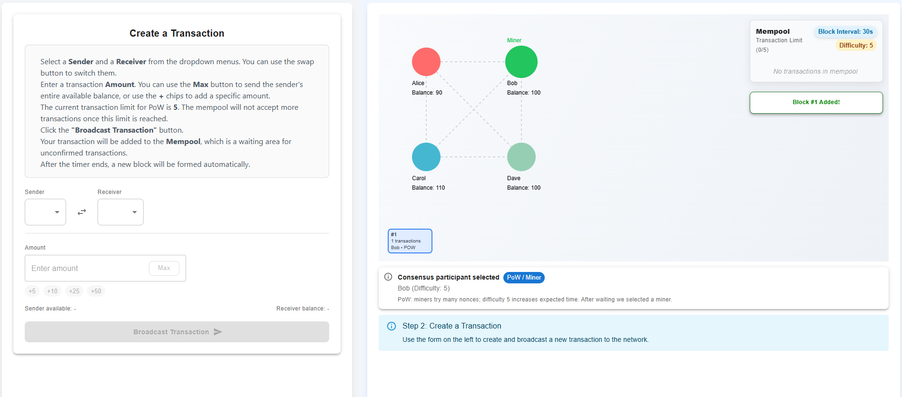The height and width of the screenshot is (397, 902).
Task: Click the 'Create a Transaction' heading
Action: (x=177, y=33)
